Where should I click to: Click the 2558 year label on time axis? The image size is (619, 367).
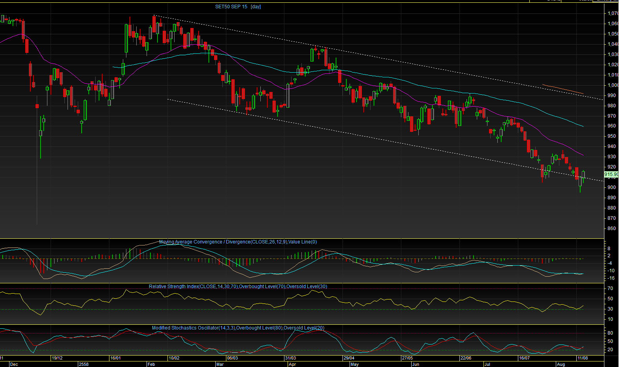84,364
